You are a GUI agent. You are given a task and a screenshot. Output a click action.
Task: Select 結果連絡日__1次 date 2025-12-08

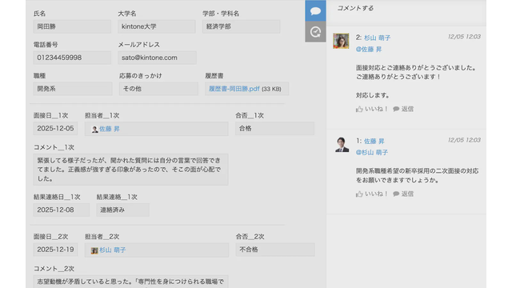[x=61, y=210]
